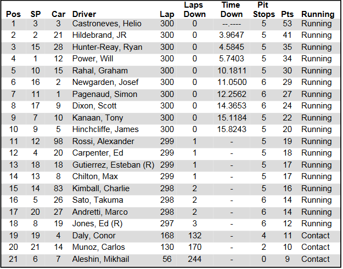Select the Hunter-Reay, Ryan cell

tap(107, 48)
